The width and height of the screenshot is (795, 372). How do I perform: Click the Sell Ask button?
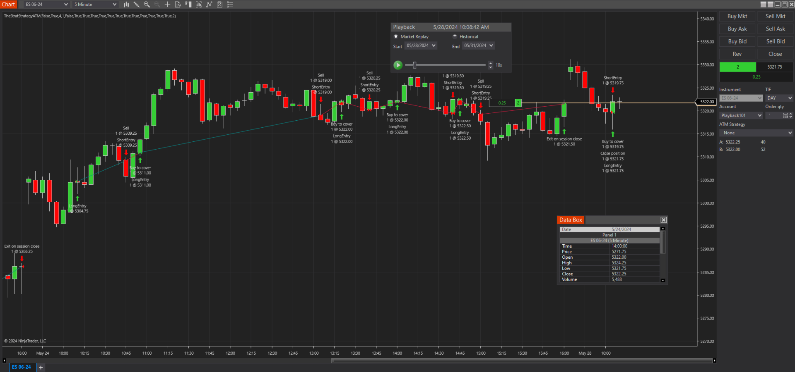[775, 29]
